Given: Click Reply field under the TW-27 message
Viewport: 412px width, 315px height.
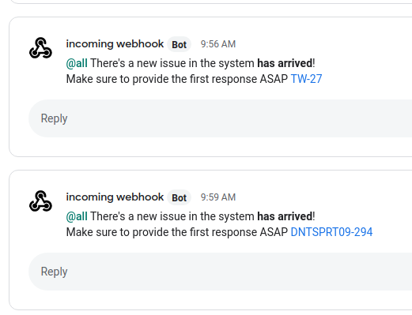Looking at the screenshot, I should pos(220,118).
